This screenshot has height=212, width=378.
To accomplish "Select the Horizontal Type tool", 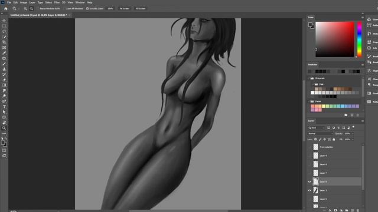I will [x=4, y=107].
